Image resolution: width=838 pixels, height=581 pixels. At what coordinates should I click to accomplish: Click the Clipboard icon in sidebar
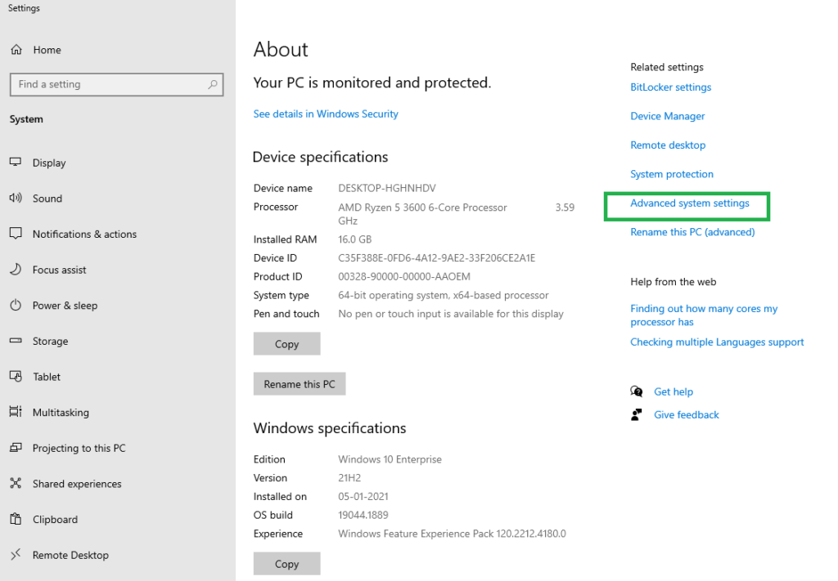(16, 519)
